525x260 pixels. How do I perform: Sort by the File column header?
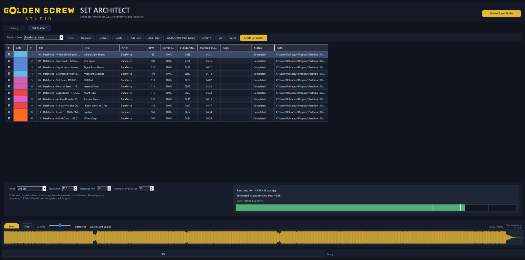(x=59, y=48)
